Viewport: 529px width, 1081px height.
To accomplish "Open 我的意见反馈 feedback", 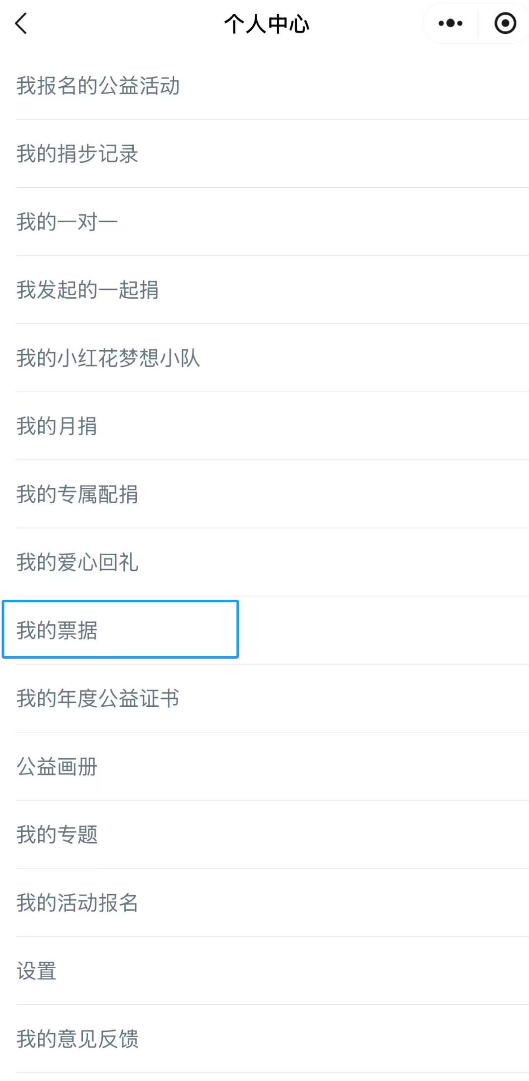I will coord(77,1039).
